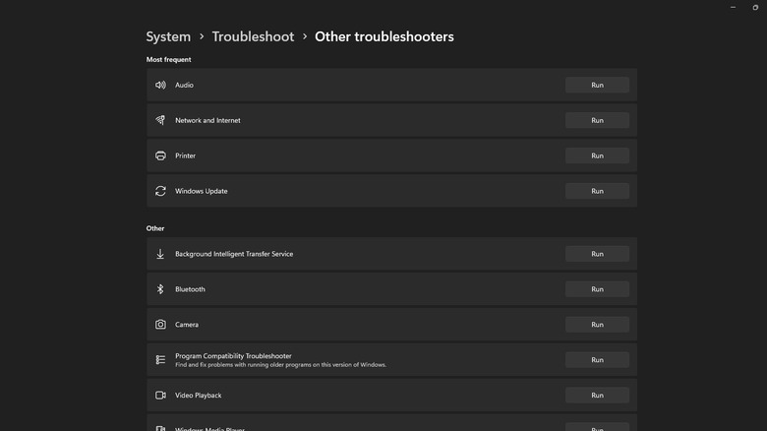Run the Video Playback troubleshooter

pyautogui.click(x=597, y=396)
